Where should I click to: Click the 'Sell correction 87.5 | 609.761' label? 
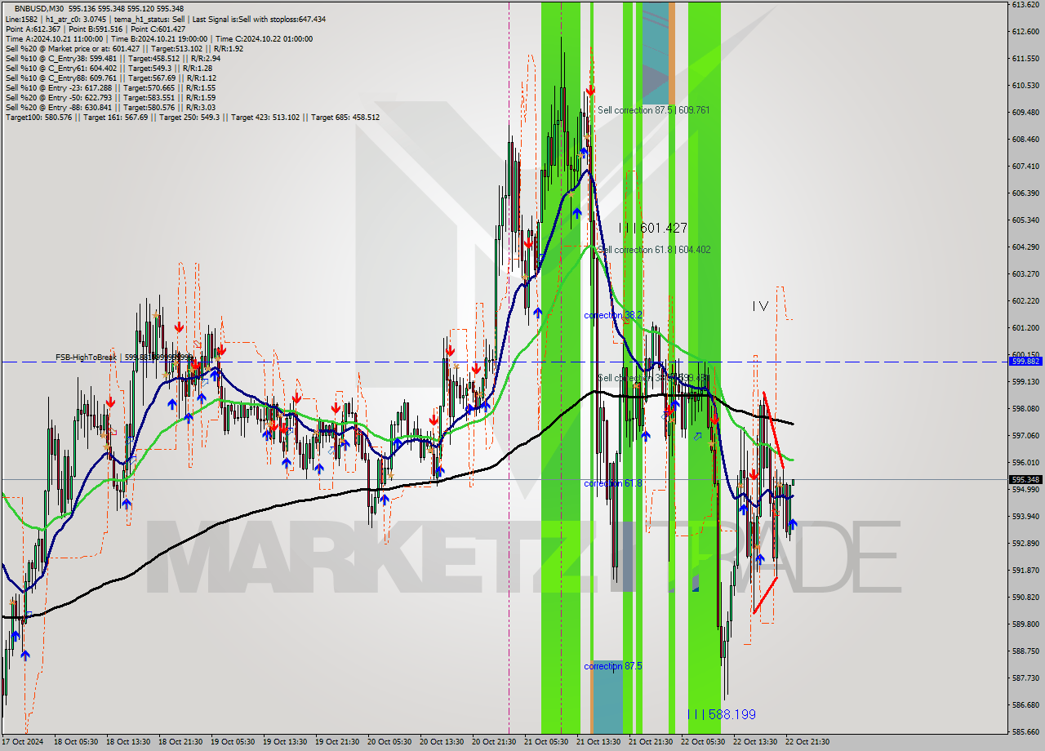pos(653,109)
